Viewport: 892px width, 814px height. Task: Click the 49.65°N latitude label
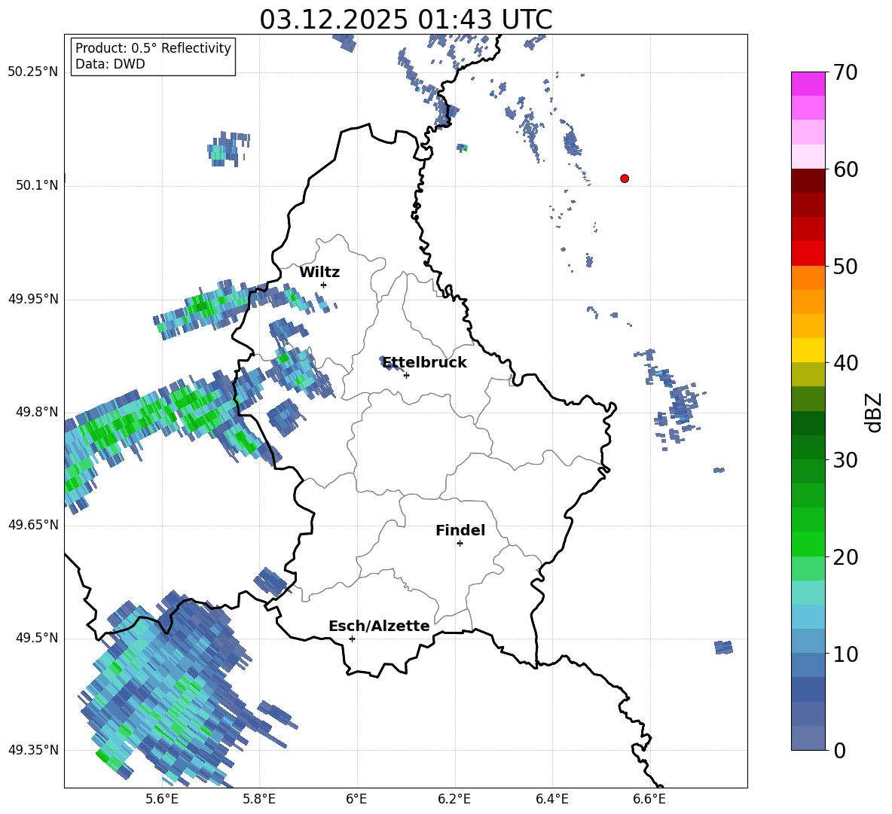pyautogui.click(x=33, y=524)
